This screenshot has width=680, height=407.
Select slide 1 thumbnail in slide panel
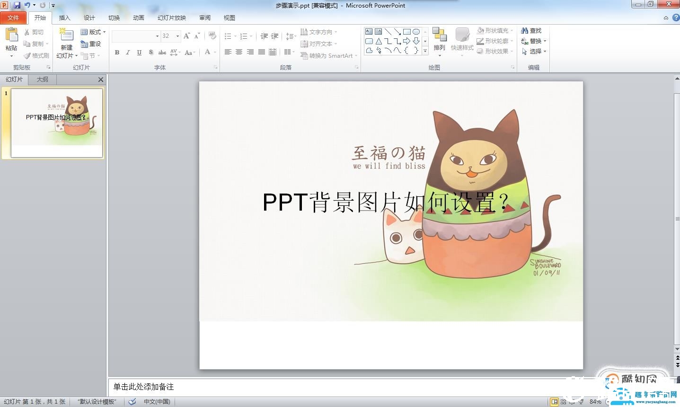[x=56, y=123]
